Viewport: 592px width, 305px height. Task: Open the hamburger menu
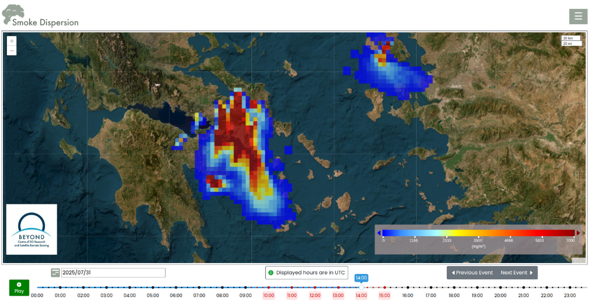(x=578, y=16)
